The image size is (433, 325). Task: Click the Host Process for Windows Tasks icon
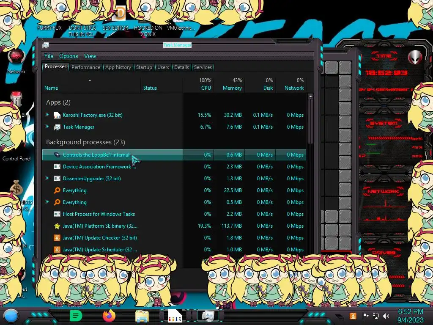(x=57, y=214)
